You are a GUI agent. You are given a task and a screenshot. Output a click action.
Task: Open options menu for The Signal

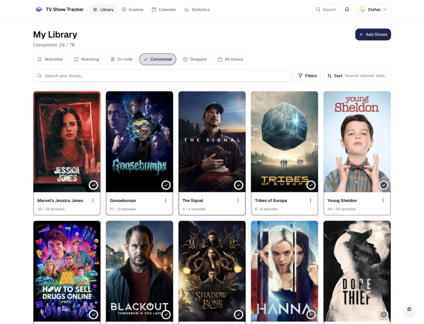(x=238, y=201)
